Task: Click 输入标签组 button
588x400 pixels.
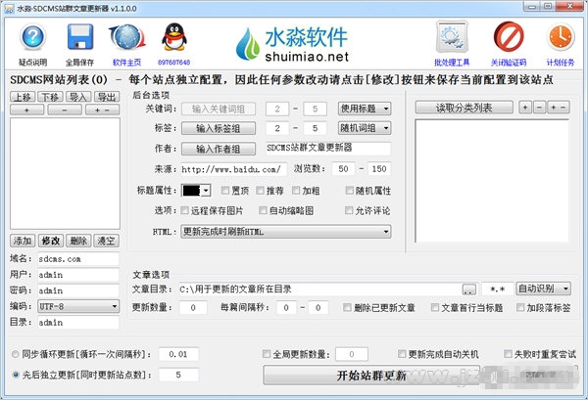Action: pos(219,128)
